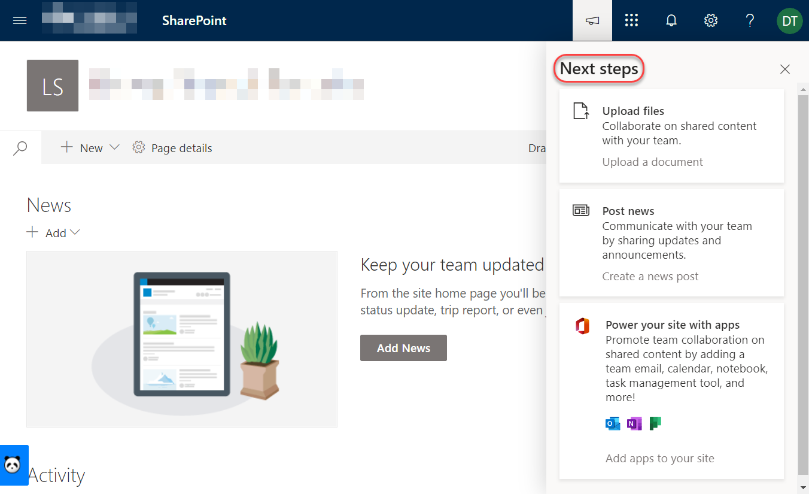Click the Create a news post link
The image size is (809, 494).
[x=650, y=276]
